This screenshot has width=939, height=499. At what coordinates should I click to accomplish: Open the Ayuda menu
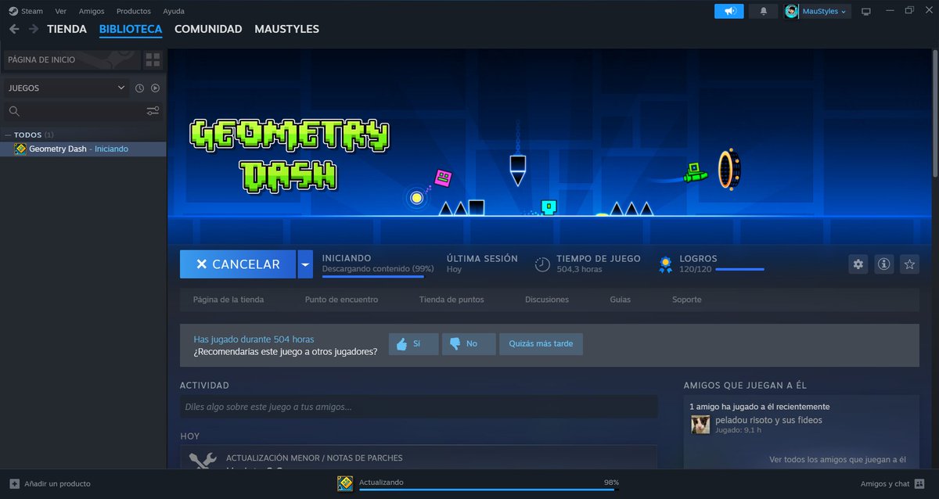pos(174,11)
